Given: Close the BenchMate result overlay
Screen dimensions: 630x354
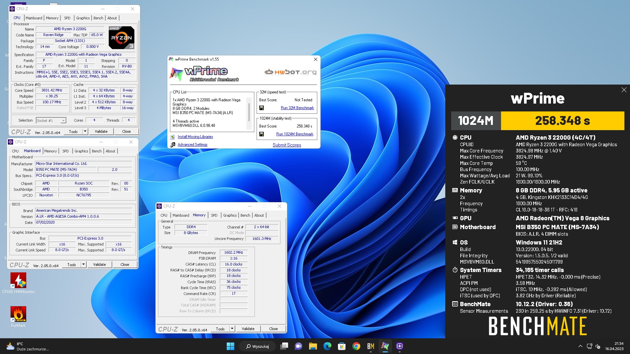Looking at the screenshot, I should tap(624, 90).
